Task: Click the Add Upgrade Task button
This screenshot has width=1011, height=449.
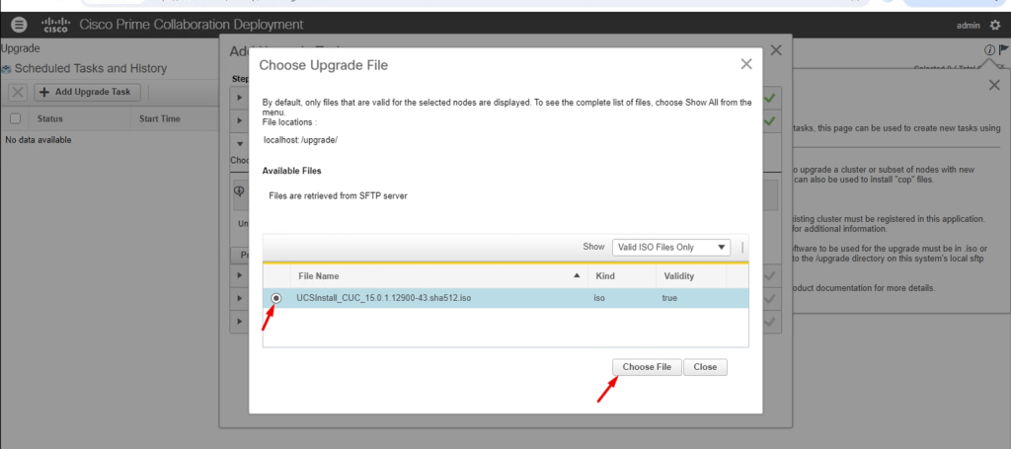Action: coord(89,92)
